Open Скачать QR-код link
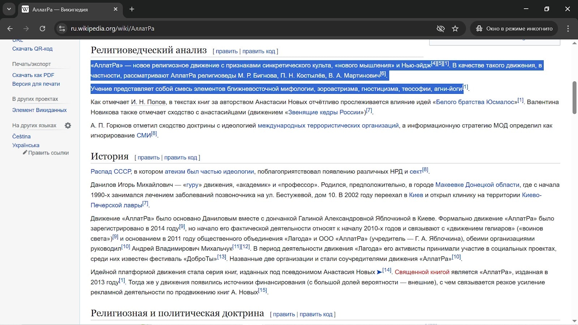The height and width of the screenshot is (325, 578). pos(33,49)
